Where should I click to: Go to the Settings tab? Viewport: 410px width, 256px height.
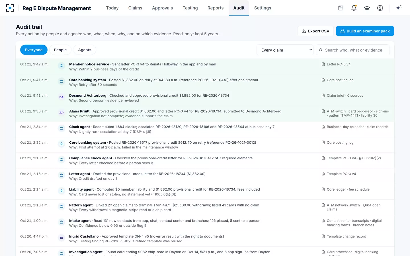point(263,8)
